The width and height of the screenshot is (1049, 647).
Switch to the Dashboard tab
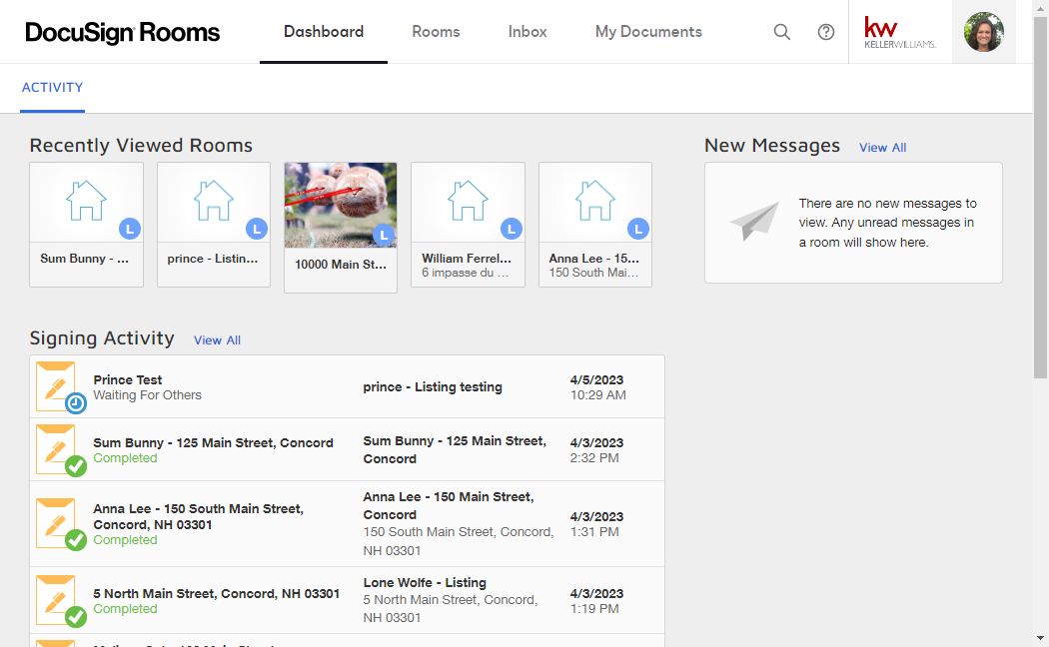pos(324,31)
